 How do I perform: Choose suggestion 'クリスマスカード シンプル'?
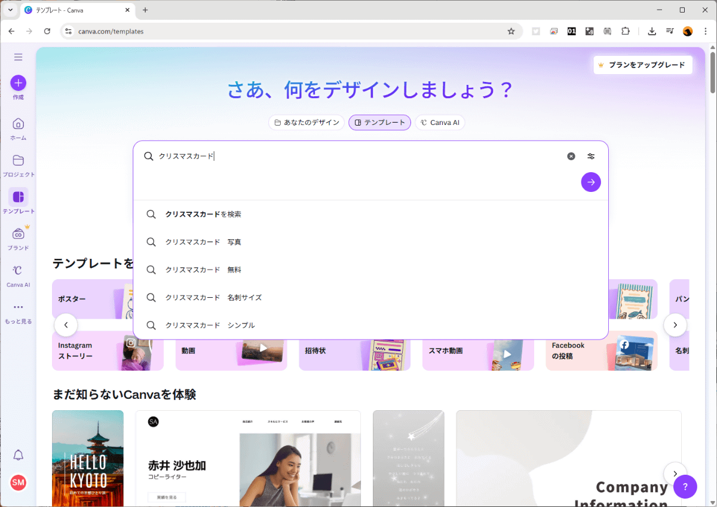pos(370,325)
